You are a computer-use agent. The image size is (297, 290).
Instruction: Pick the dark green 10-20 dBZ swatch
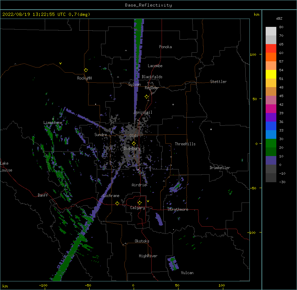coord(271,152)
